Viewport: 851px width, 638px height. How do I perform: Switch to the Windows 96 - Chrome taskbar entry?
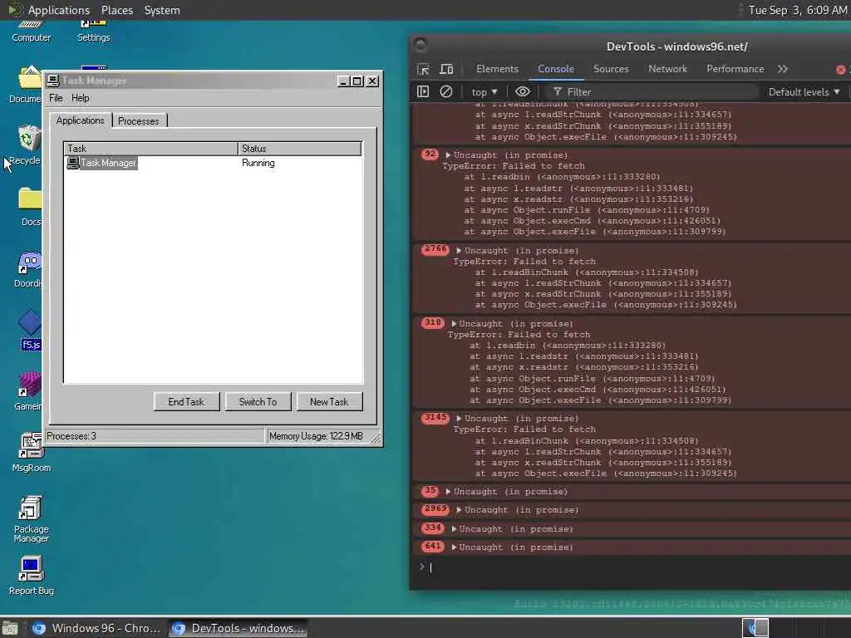[x=96, y=628]
